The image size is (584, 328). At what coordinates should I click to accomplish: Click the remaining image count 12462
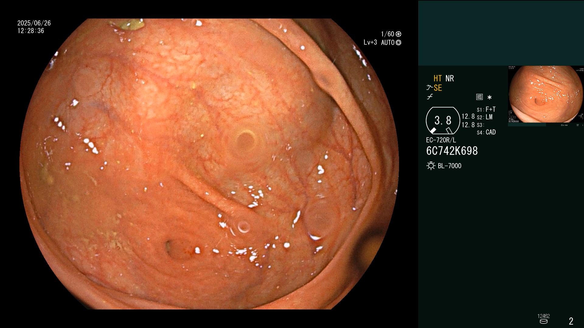(544, 316)
